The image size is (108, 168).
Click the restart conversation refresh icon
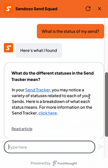point(88,9)
